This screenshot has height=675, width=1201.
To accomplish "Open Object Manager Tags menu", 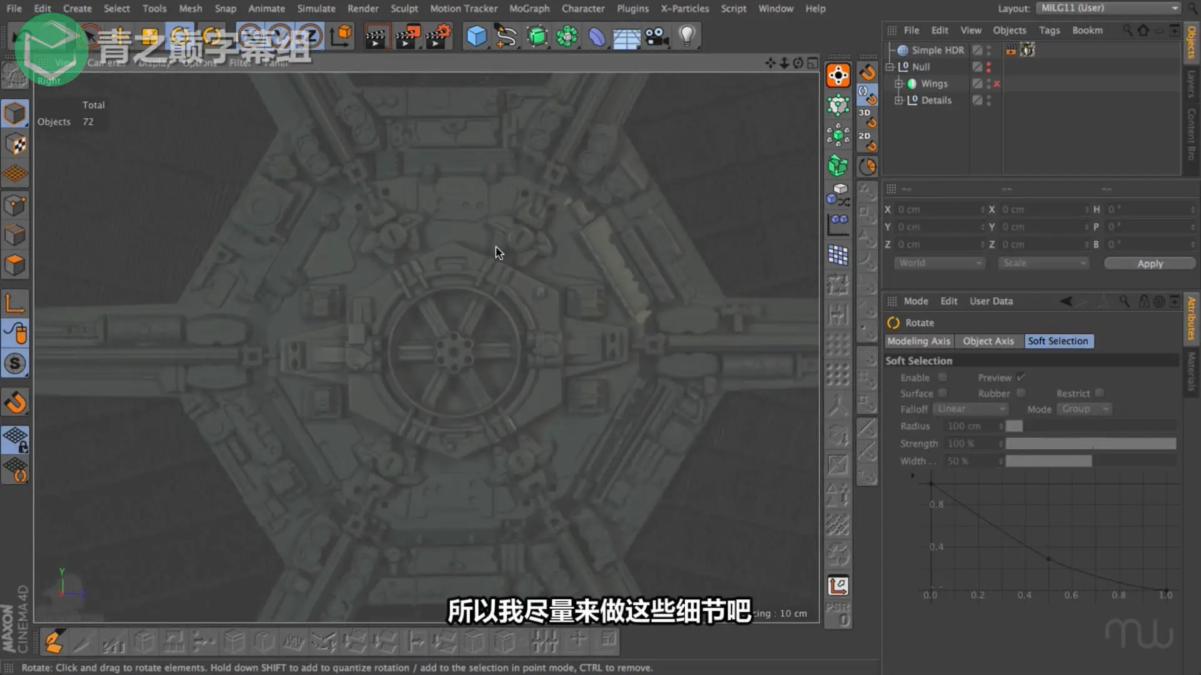I will click(x=1049, y=30).
